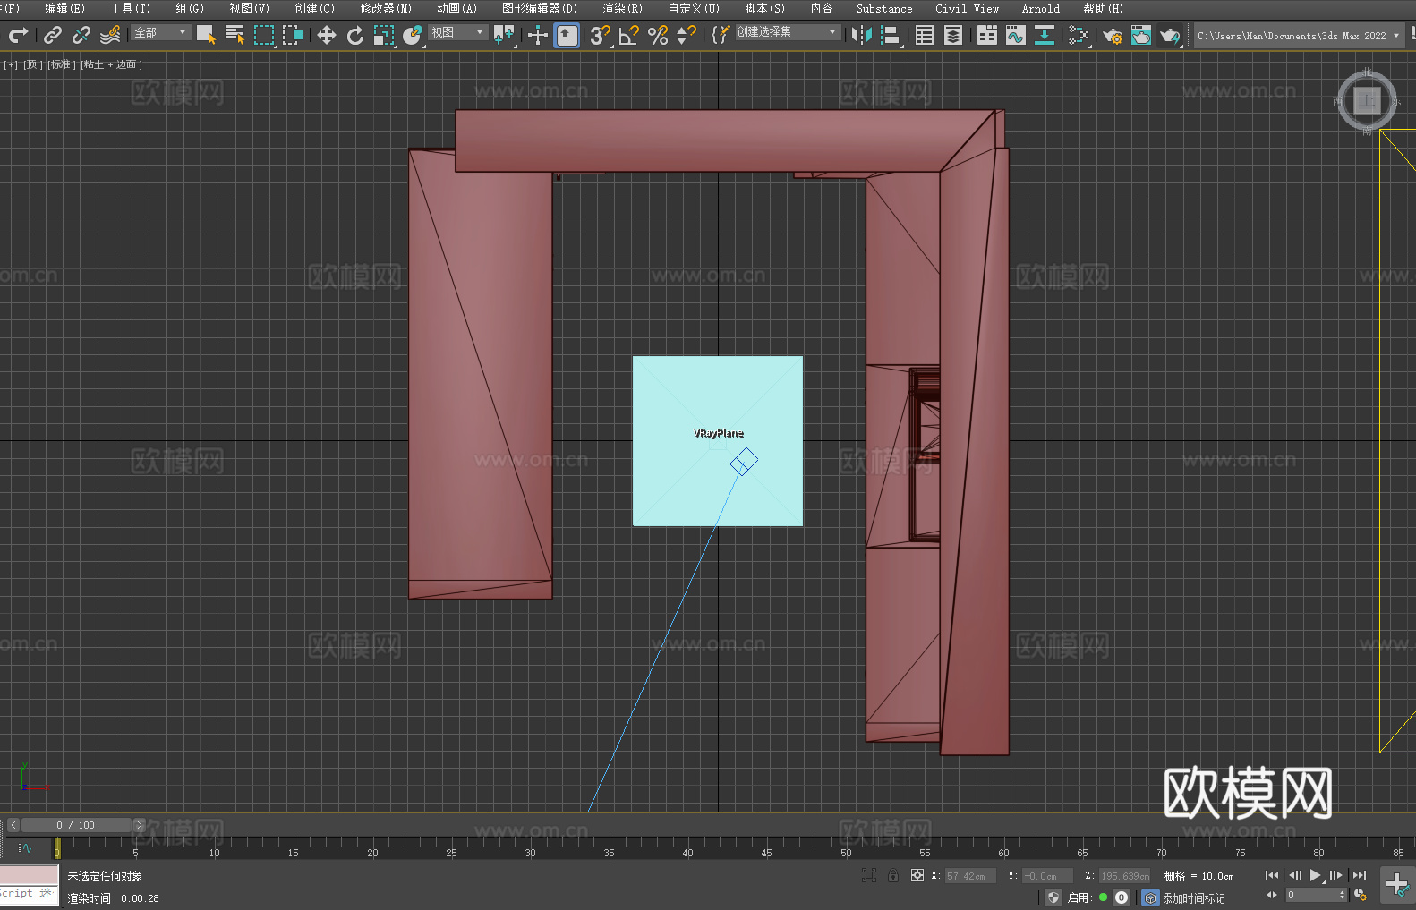The image size is (1416, 910).
Task: Click the pink MAXScript listener box
Action: (30, 874)
